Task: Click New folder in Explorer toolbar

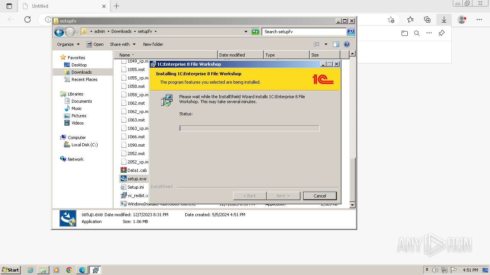Action: pyautogui.click(x=153, y=44)
